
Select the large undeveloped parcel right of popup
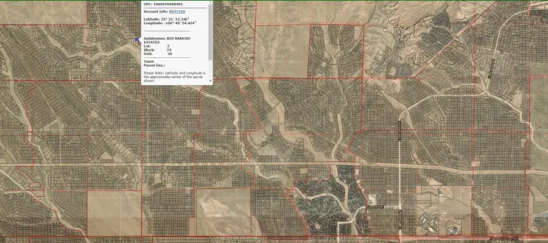[282, 51]
